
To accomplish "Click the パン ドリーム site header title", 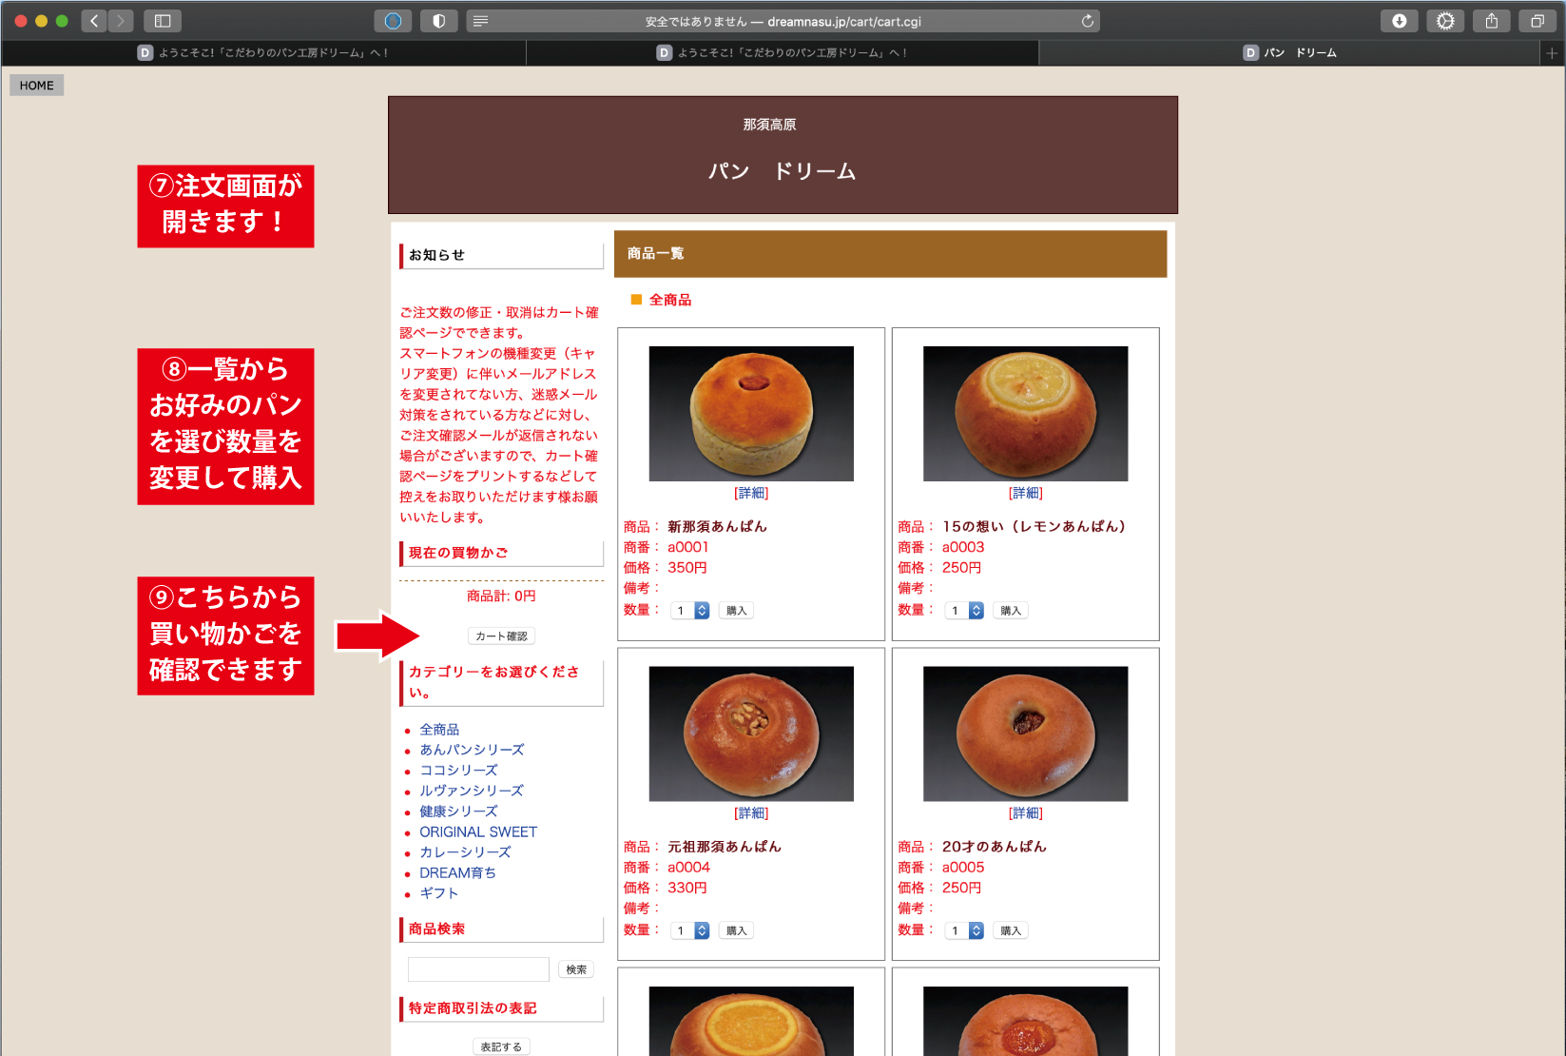I will tap(782, 171).
